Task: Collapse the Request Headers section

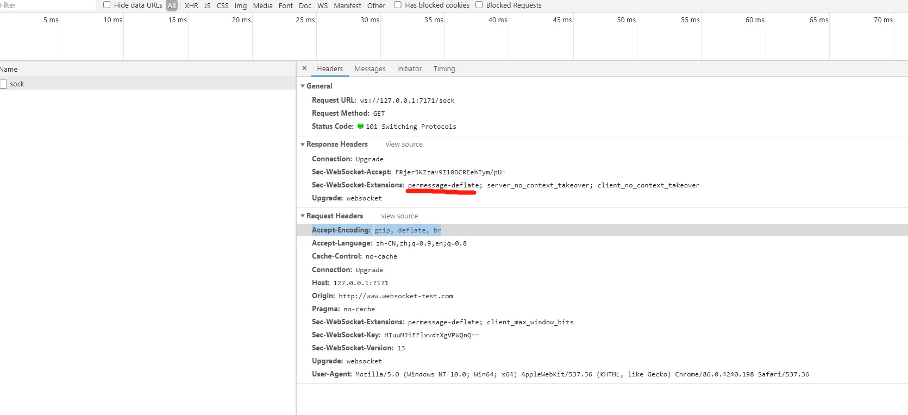Action: [x=303, y=216]
